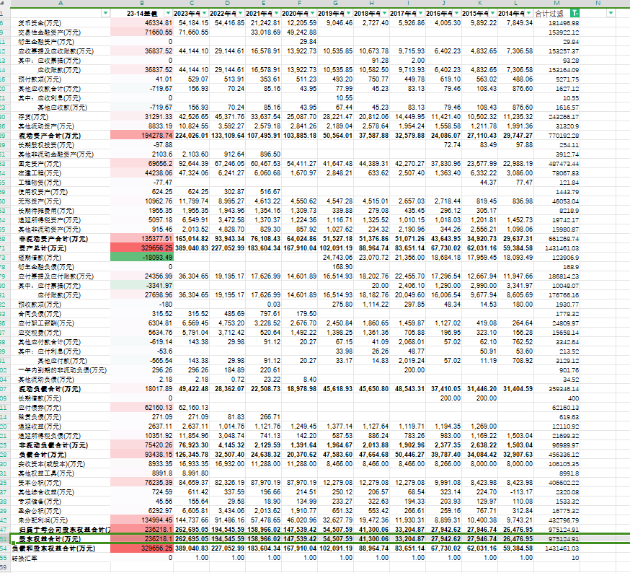Viewport: 630px width, 573px height.
Task: Click the cell showing 135377.51
Action: [x=142, y=239]
